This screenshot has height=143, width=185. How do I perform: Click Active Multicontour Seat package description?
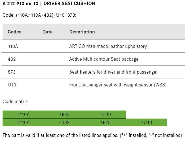click(104, 59)
